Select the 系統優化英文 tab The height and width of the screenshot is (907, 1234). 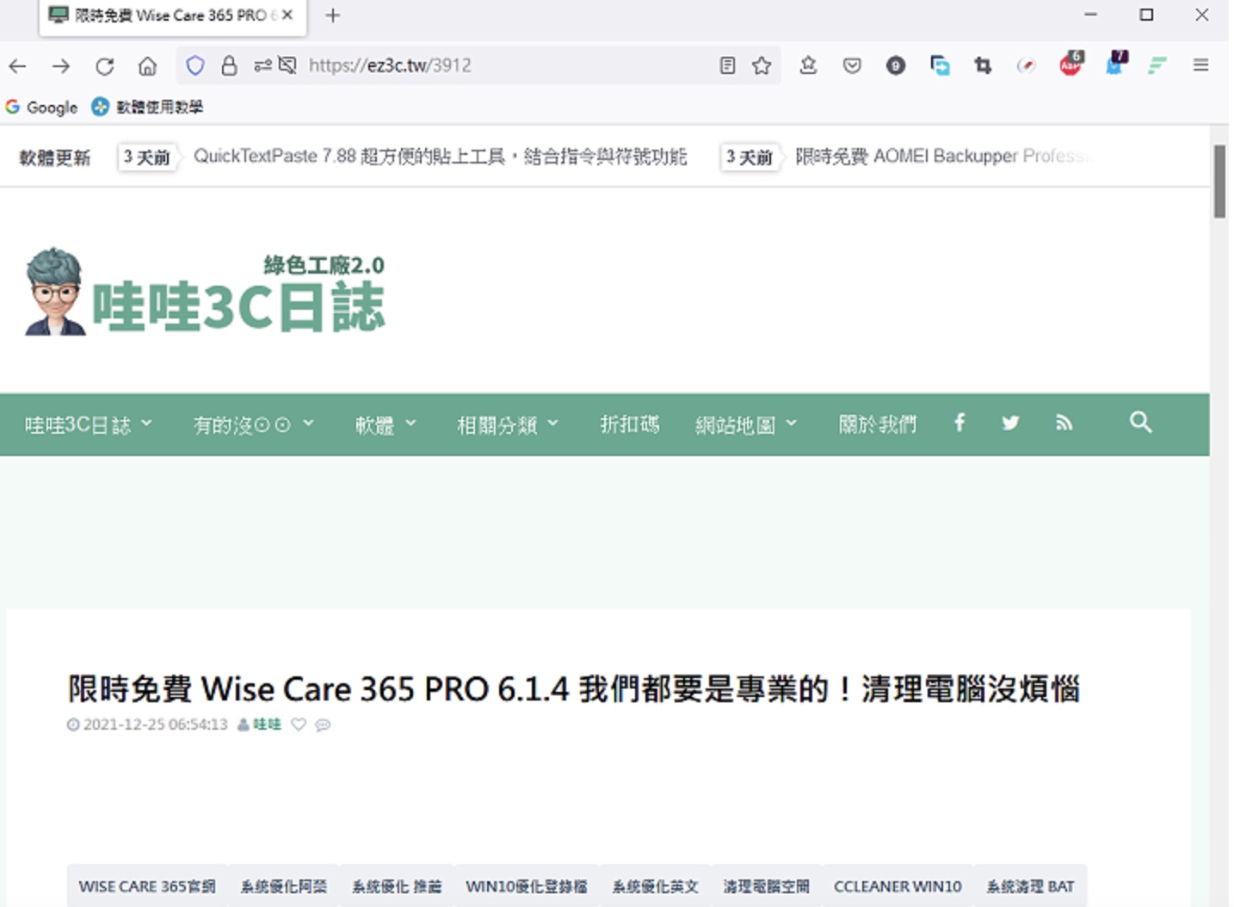[x=656, y=886]
